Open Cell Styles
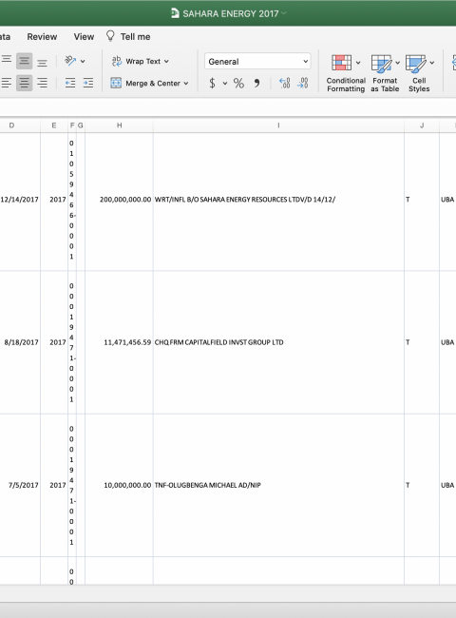 coord(419,73)
